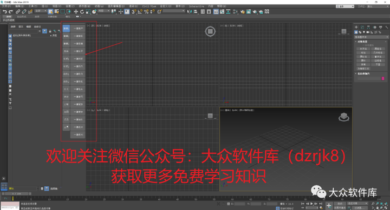
Task: Switch to the Modify command panel tab
Action: pos(362,27)
